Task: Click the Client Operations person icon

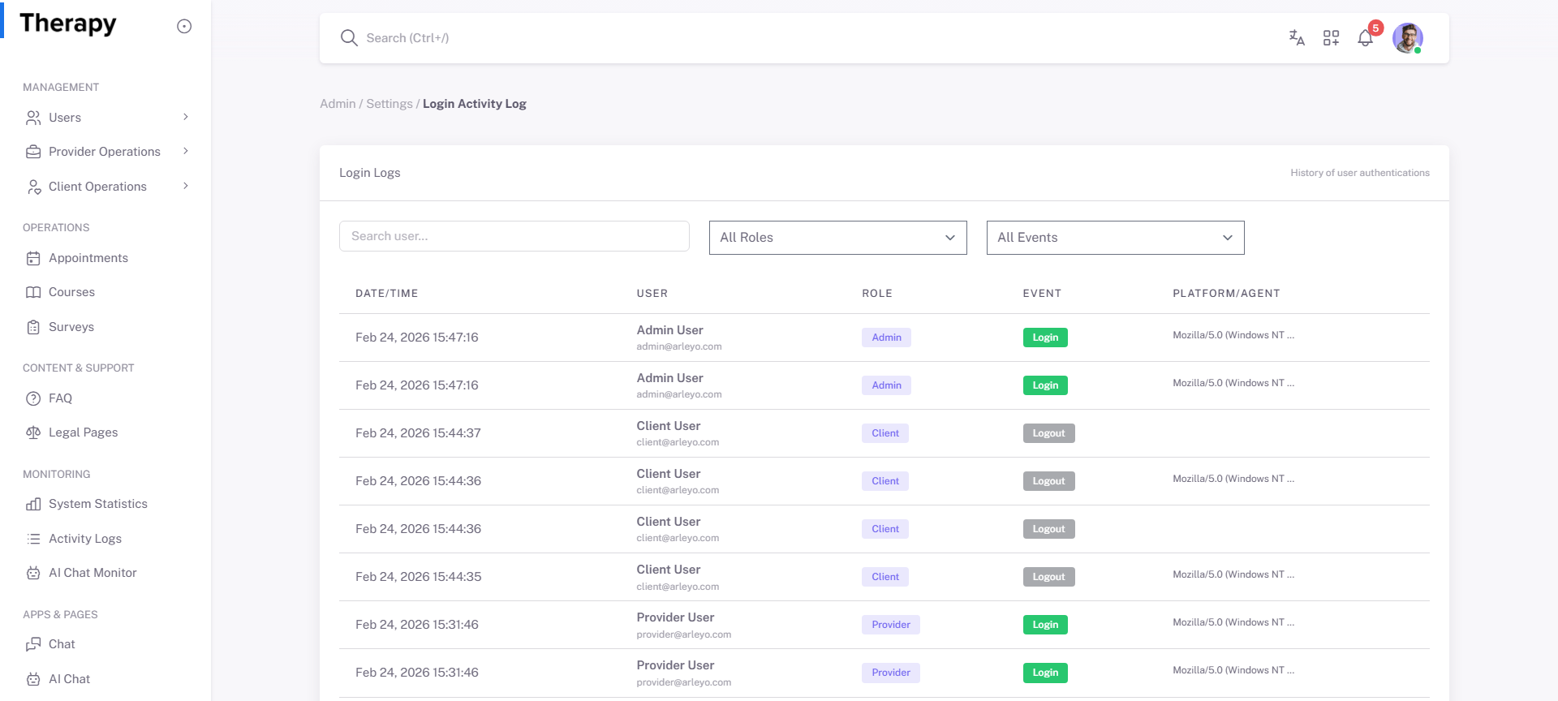Action: [x=33, y=187]
